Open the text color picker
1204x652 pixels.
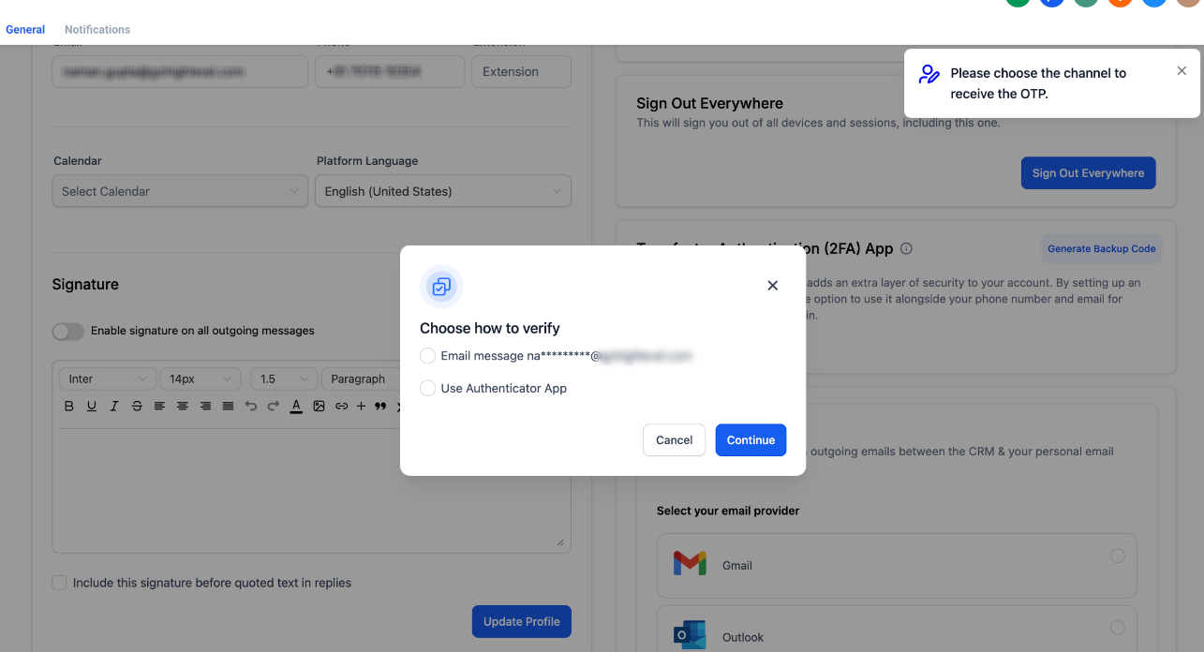pyautogui.click(x=296, y=407)
